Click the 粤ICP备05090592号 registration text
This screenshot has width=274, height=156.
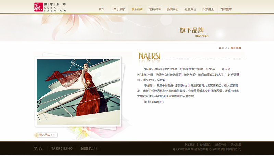pyautogui.click(x=185, y=149)
